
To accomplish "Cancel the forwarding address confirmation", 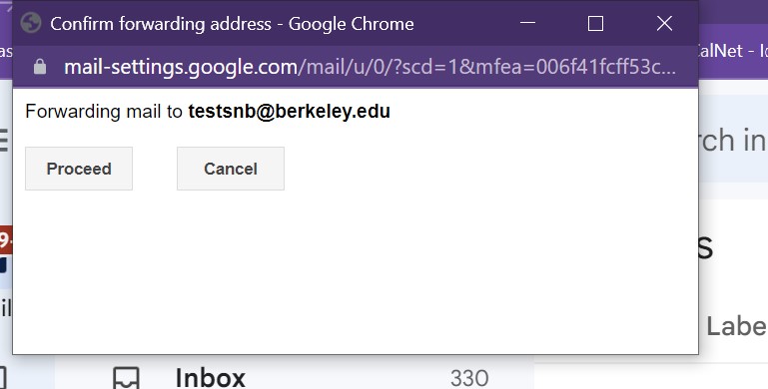I will click(x=231, y=169).
